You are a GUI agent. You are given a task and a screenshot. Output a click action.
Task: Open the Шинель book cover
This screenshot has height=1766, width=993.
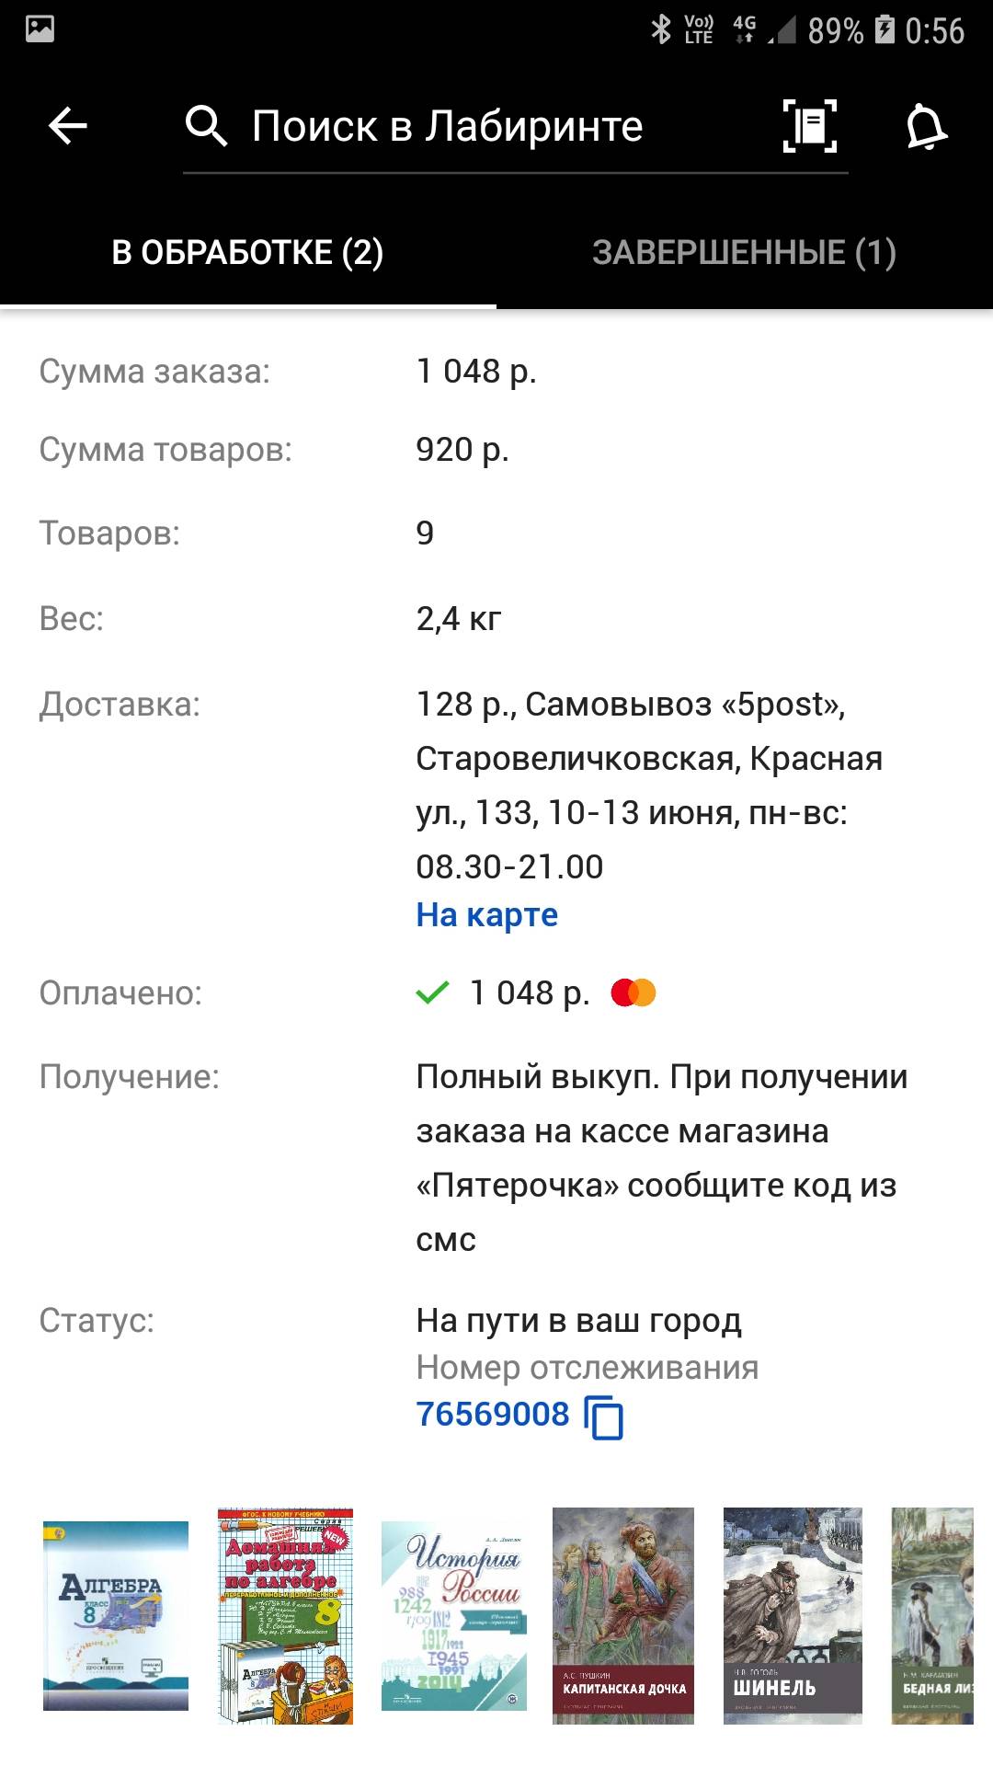point(793,1615)
